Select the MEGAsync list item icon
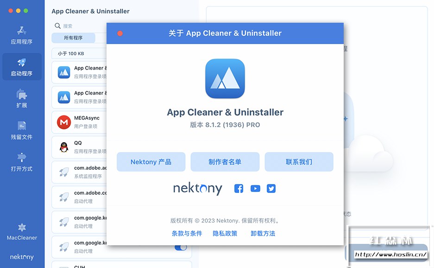This screenshot has width=434, height=268. tap(64, 122)
